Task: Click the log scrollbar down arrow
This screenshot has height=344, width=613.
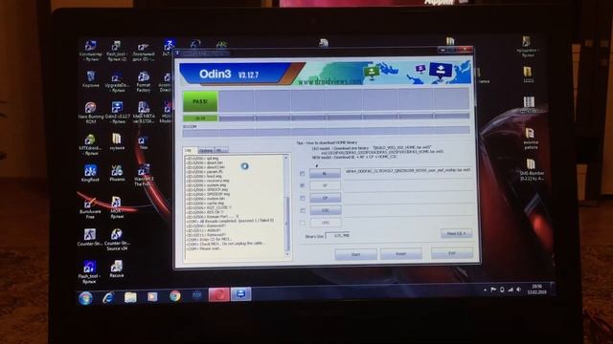Action: tap(286, 254)
